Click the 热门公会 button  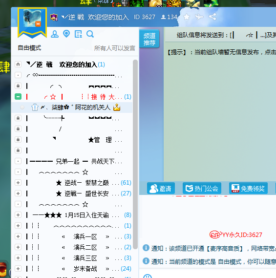click(x=202, y=188)
